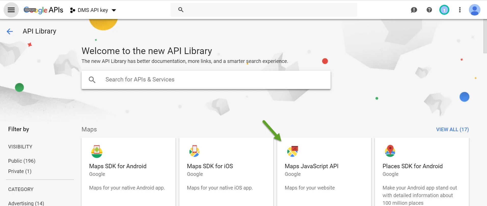Click the Places SDK for Android icon
Viewport: 487px width, 206px height.
[x=390, y=151]
